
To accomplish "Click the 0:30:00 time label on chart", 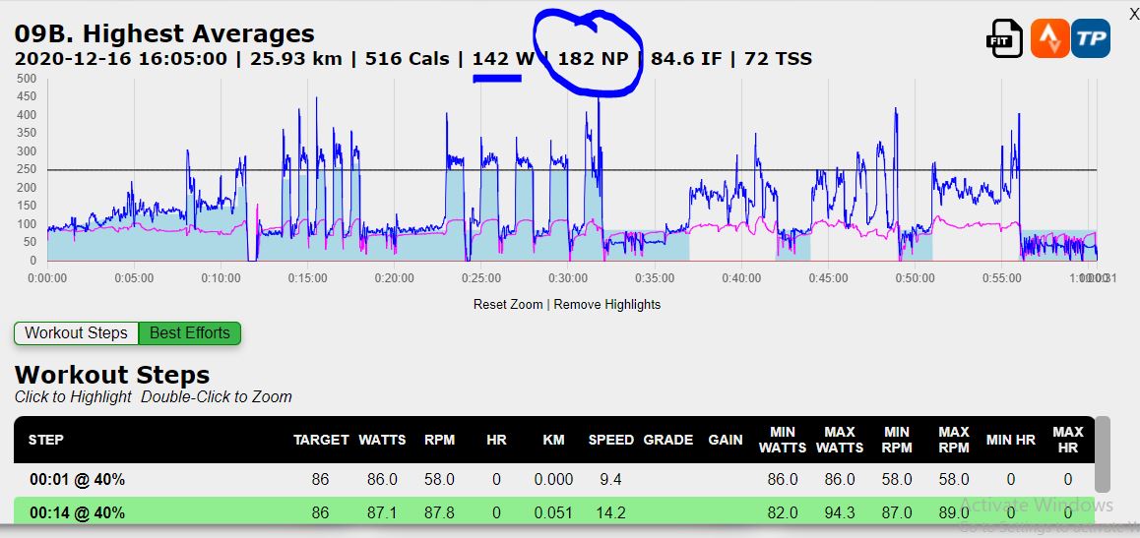I will [568, 278].
